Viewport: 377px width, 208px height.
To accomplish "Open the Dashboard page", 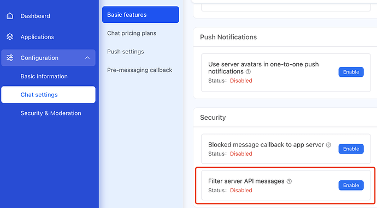I will (35, 16).
